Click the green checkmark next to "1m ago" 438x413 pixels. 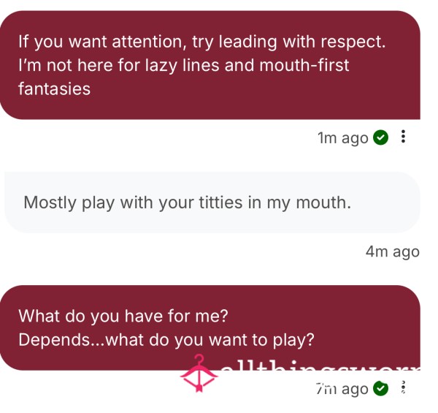coord(381,137)
